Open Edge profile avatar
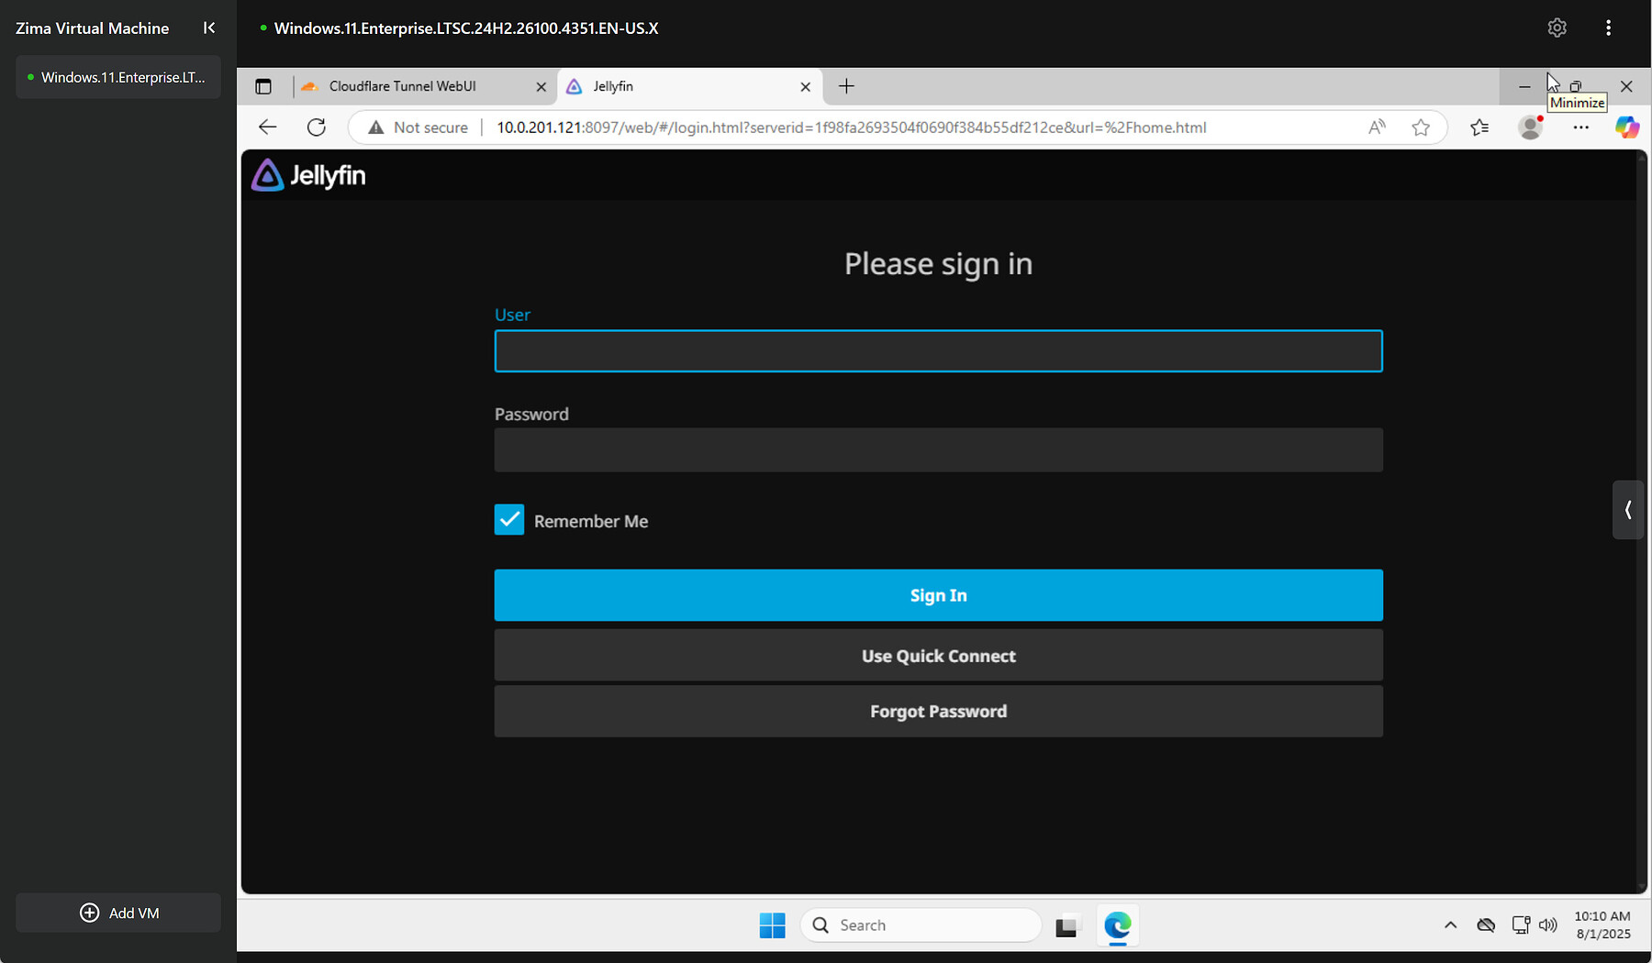1652x963 pixels. coord(1530,127)
